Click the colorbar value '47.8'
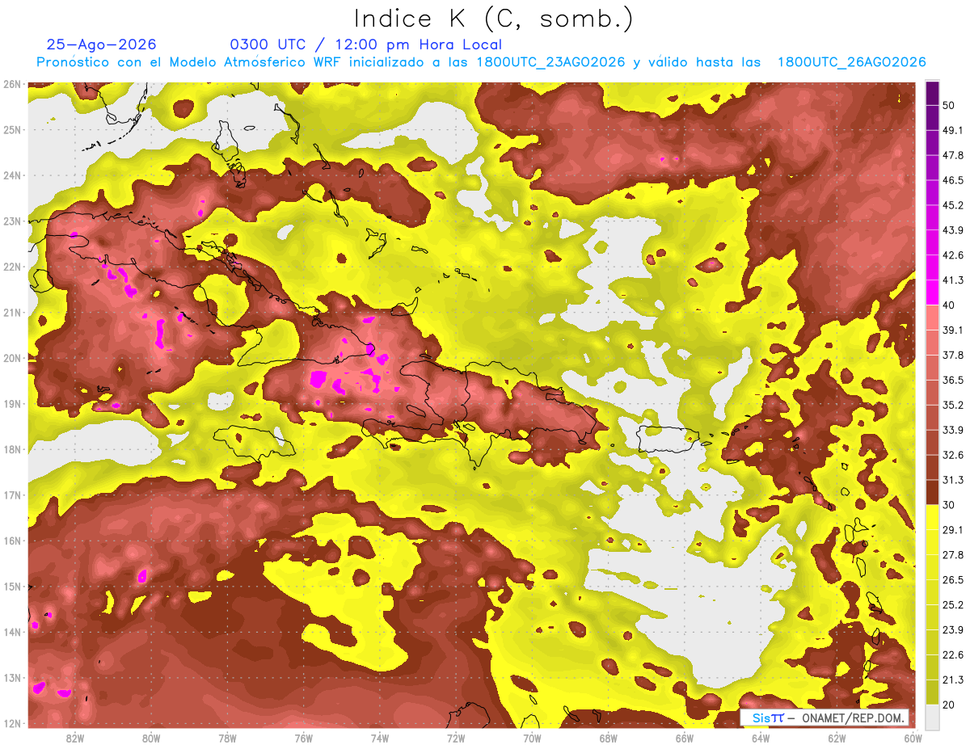 coord(953,155)
